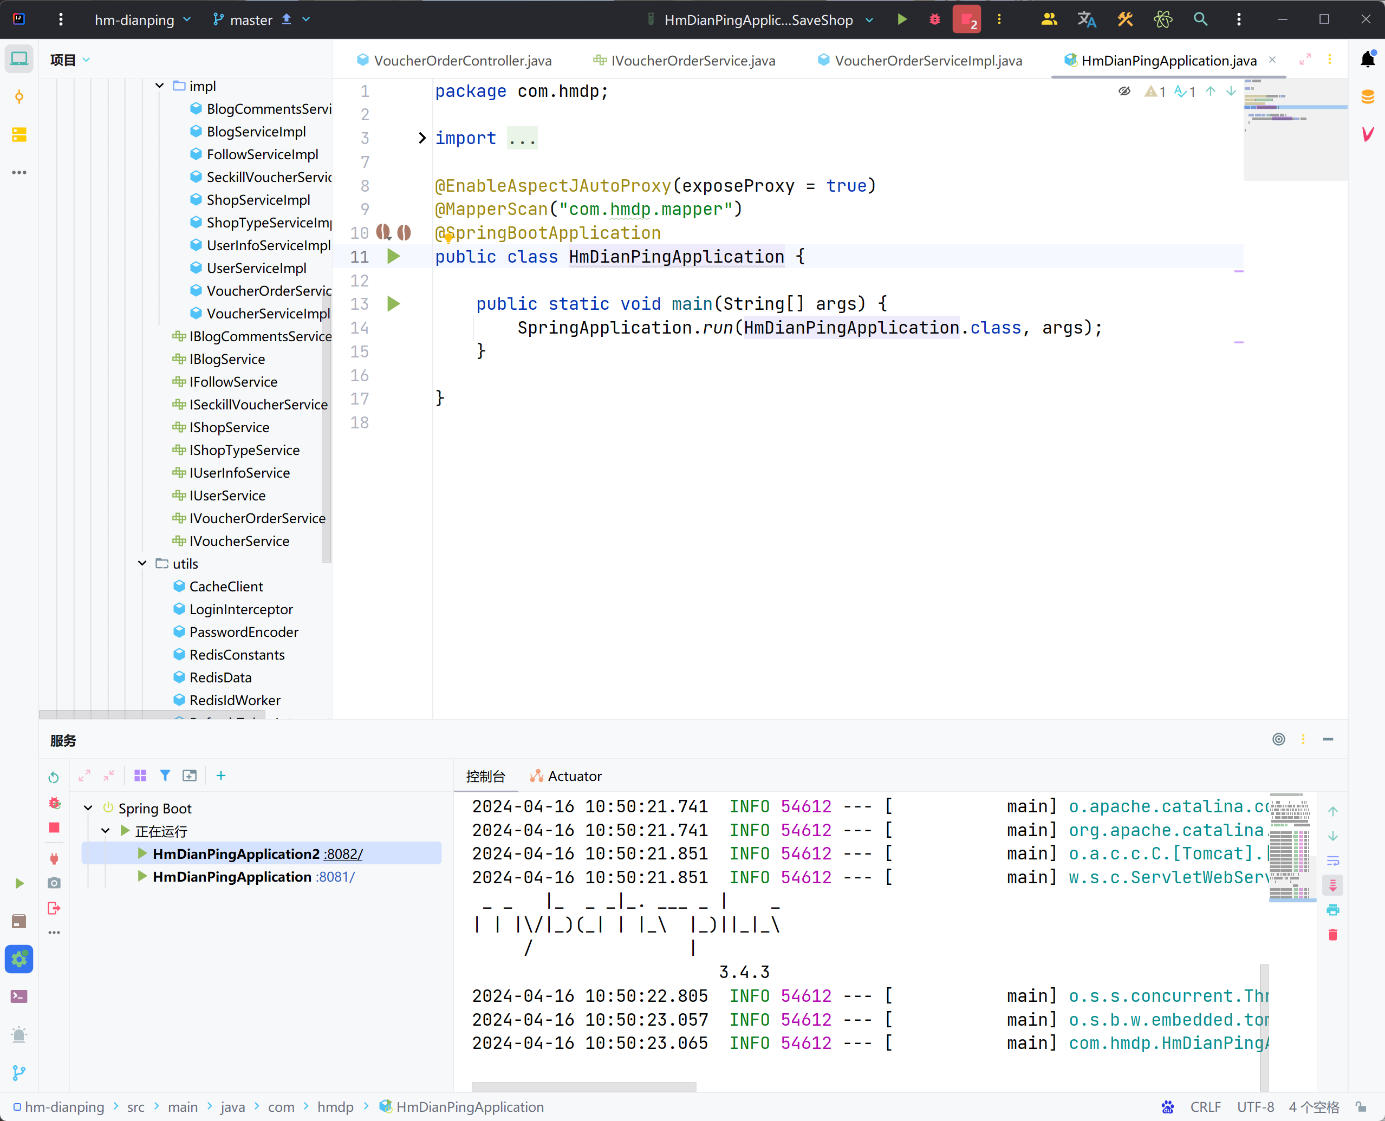
Task: Open the :8082/ link for HmDianPingApplication2
Action: tap(343, 855)
